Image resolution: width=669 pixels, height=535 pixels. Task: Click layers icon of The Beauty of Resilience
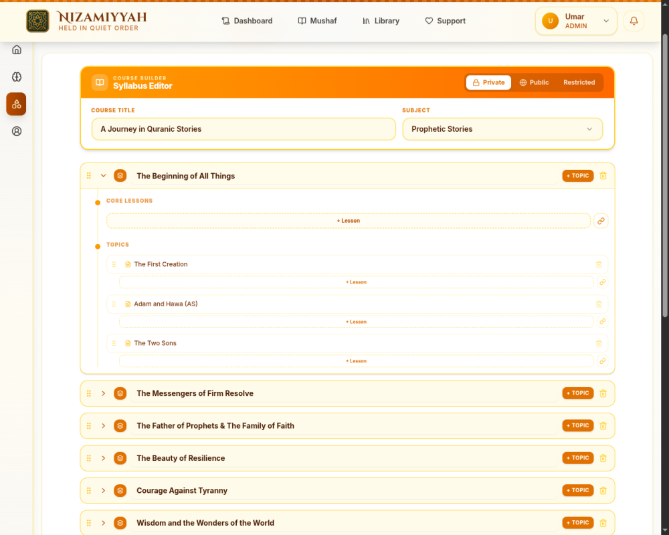(x=120, y=458)
